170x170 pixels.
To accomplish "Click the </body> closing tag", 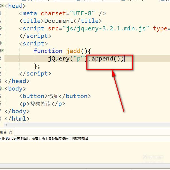I will click(x=17, y=111).
